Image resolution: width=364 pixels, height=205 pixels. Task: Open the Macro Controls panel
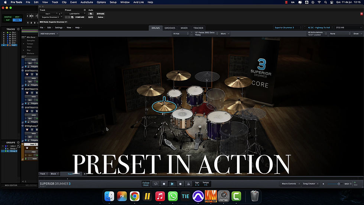290,184
